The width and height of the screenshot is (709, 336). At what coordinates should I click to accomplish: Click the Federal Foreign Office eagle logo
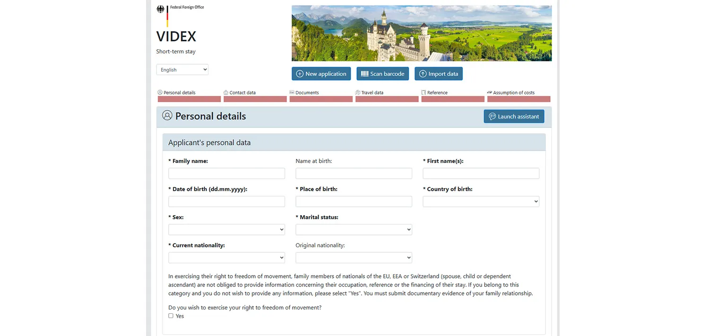pos(161,9)
